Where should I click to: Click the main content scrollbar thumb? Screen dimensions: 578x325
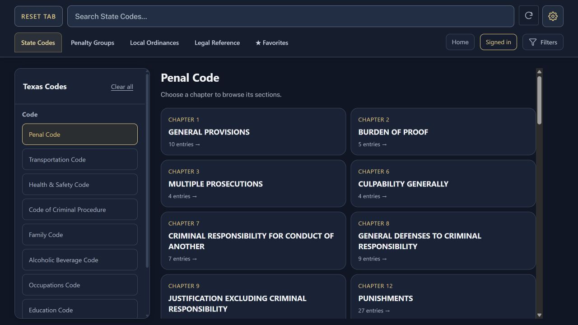click(539, 100)
